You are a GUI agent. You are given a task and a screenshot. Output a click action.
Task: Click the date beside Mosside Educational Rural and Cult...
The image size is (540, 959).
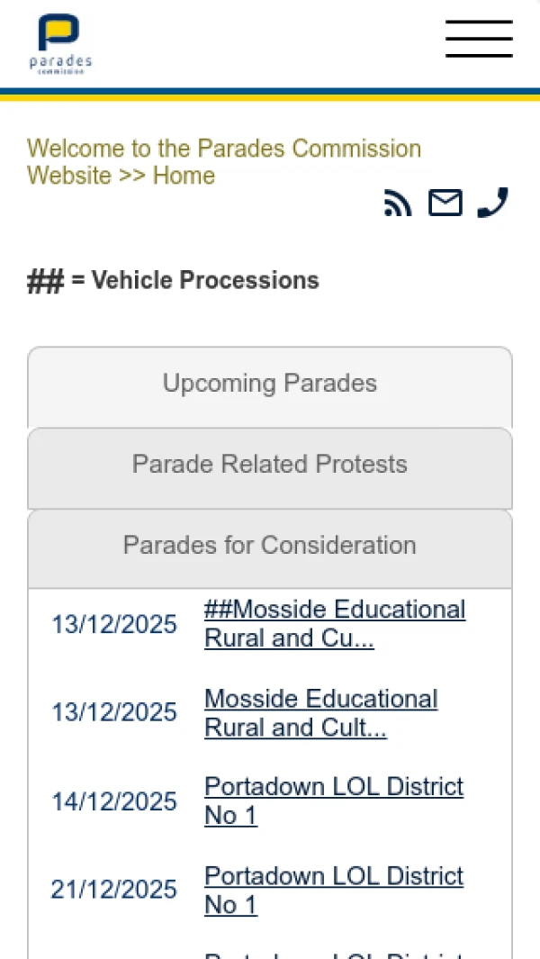114,713
